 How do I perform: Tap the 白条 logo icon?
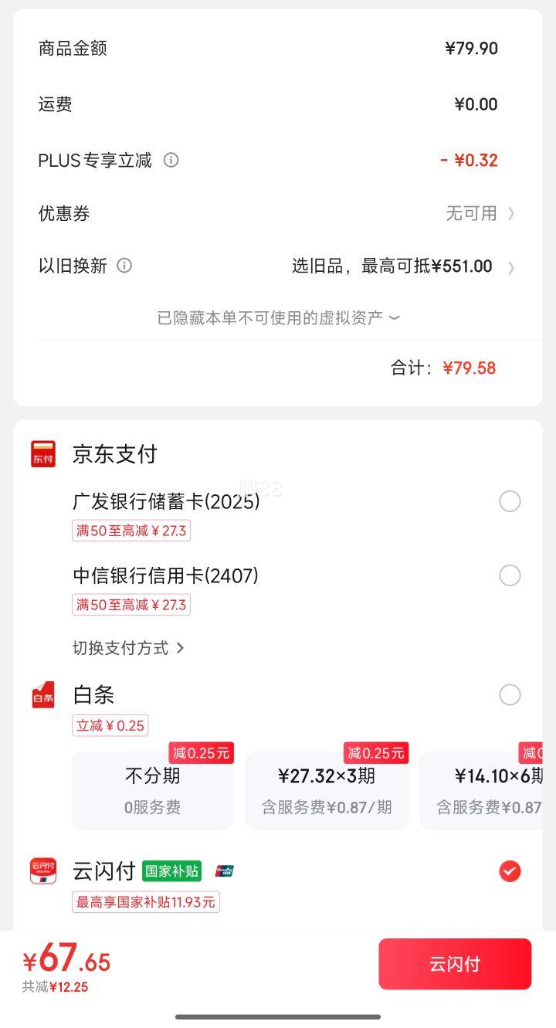click(43, 694)
